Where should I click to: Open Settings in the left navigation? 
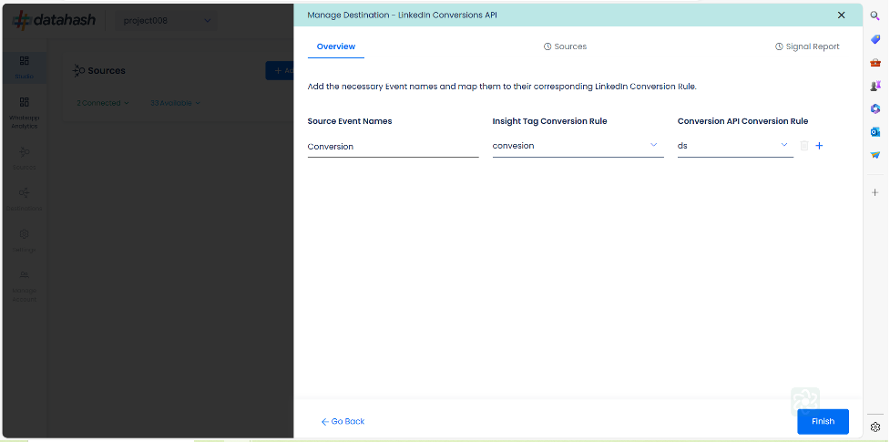pyautogui.click(x=24, y=241)
